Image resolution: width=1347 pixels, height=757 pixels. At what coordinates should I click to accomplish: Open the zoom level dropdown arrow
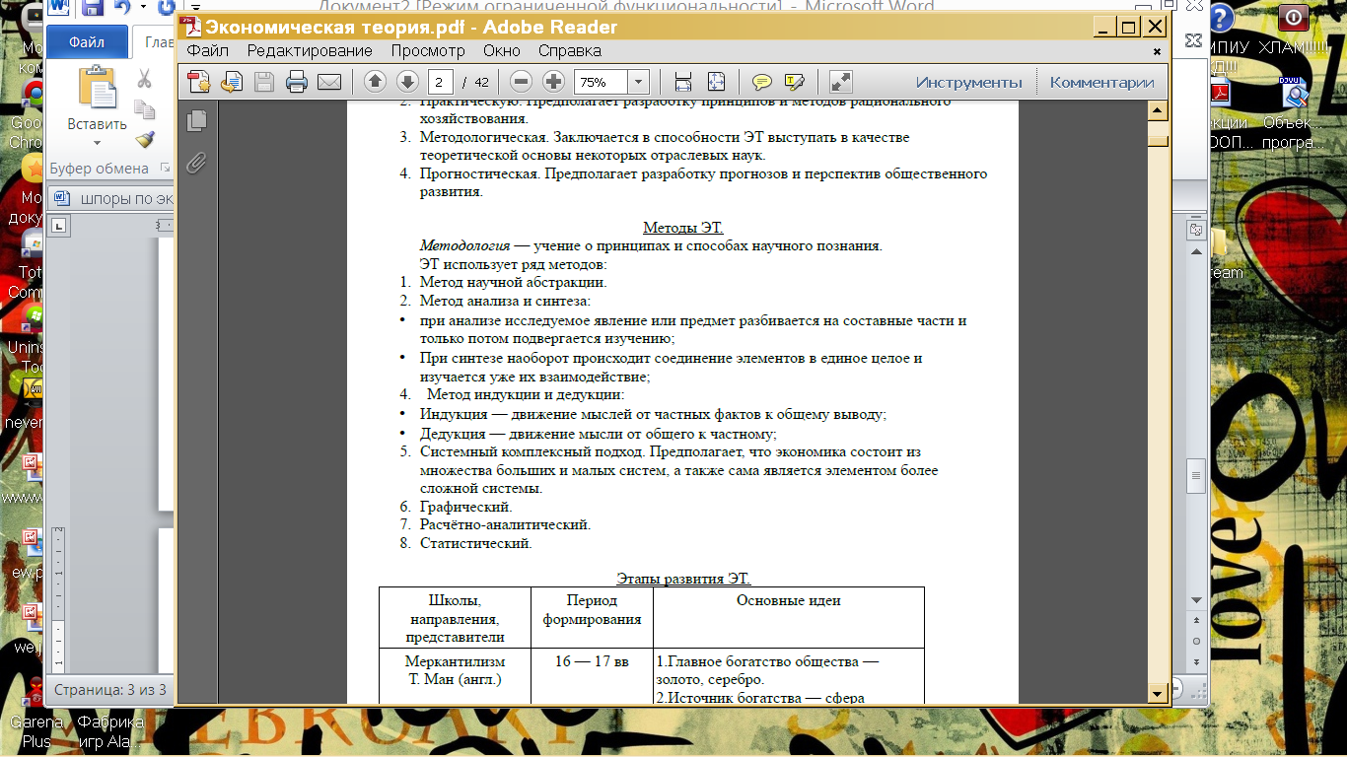click(x=638, y=82)
